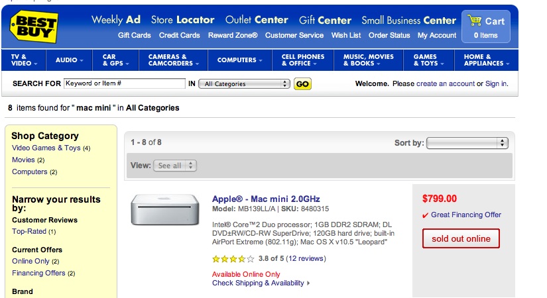
Task: Open the shopping Cart icon
Action: coord(475,21)
